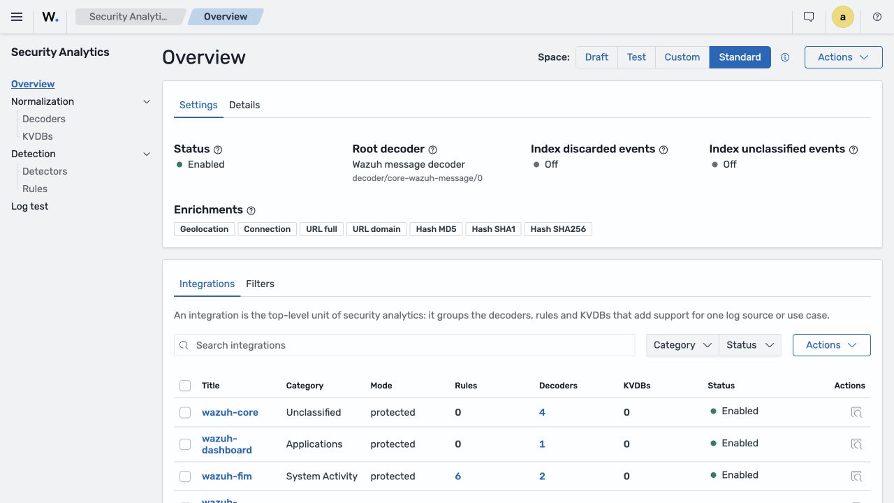The width and height of the screenshot is (894, 503).
Task: Inspect wazuh-dashboard integration action icon
Action: pos(856,444)
